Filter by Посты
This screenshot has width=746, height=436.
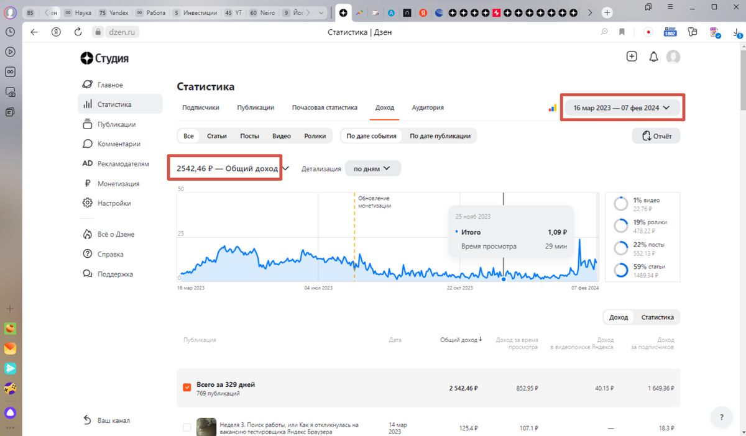click(x=249, y=136)
